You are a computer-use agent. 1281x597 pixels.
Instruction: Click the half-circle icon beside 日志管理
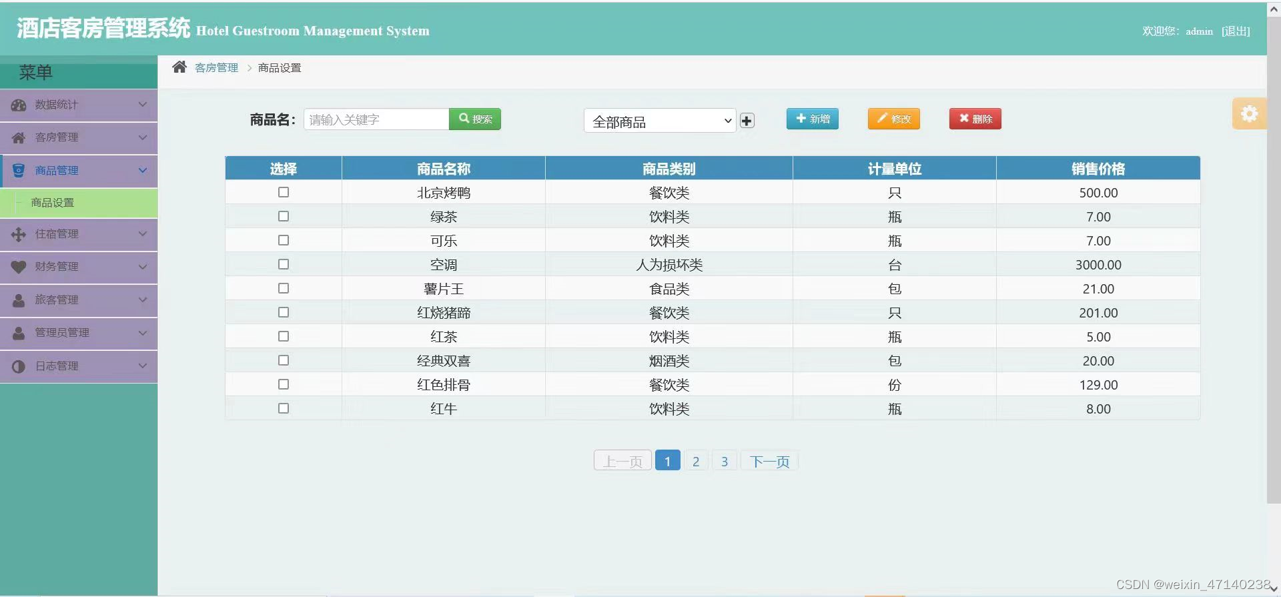[x=19, y=366]
